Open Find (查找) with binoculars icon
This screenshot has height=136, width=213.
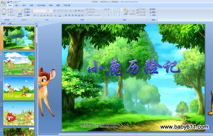click(x=153, y=9)
